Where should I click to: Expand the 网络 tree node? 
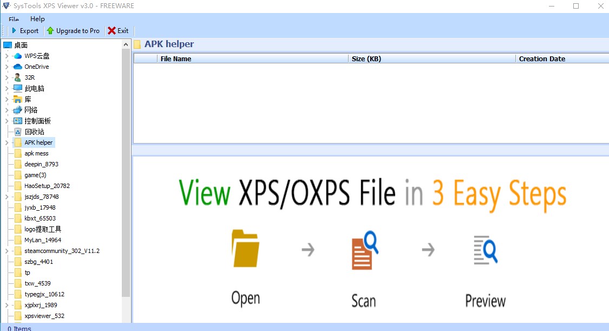(x=6, y=110)
